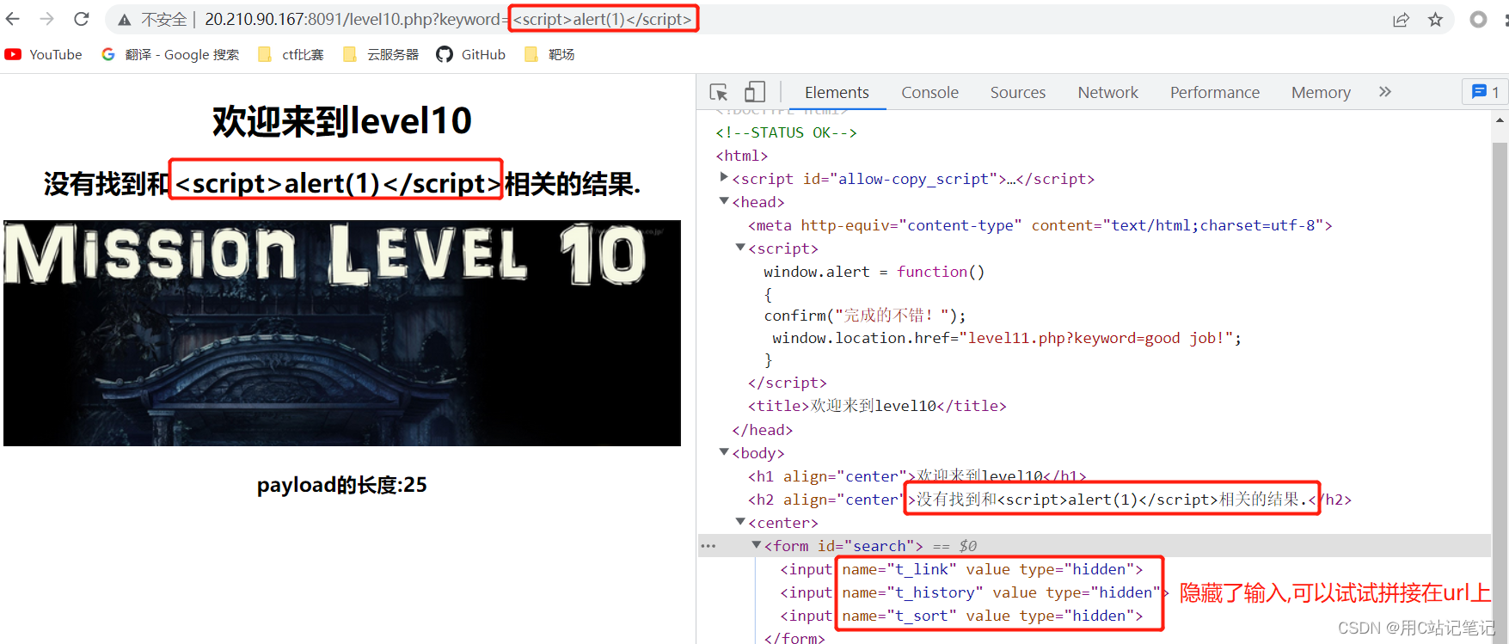The image size is (1509, 644).
Task: Click the 欢迎来到level10 page heading
Action: coord(342,120)
